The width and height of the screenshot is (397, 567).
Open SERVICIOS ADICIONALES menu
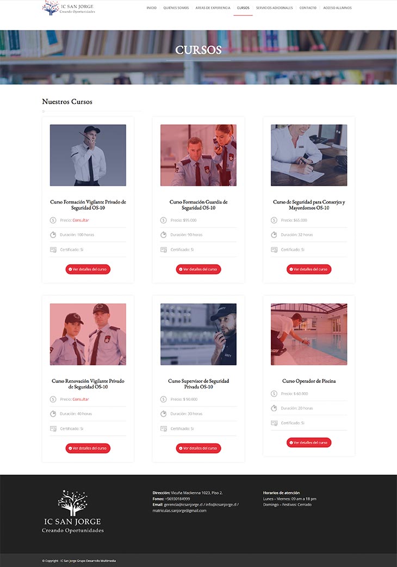tap(275, 8)
